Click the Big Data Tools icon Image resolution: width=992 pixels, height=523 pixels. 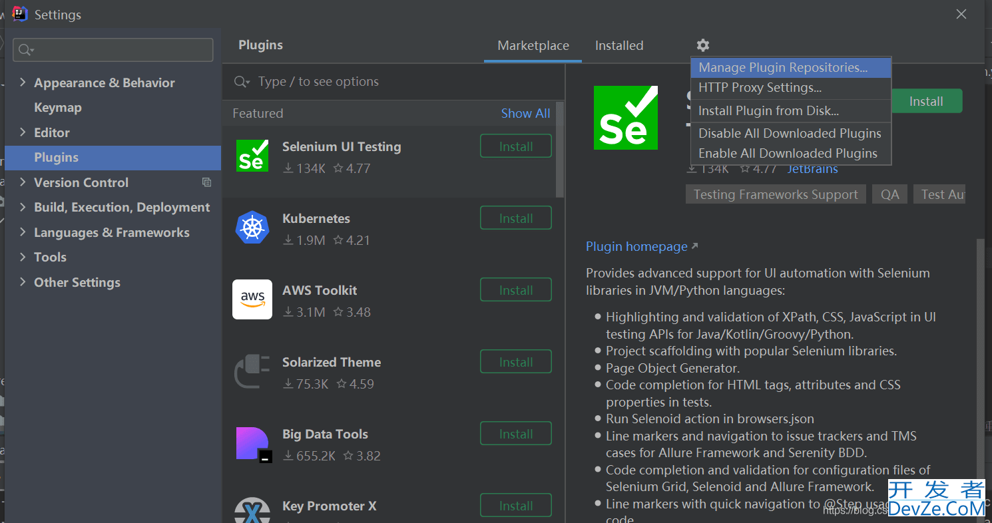[254, 444]
